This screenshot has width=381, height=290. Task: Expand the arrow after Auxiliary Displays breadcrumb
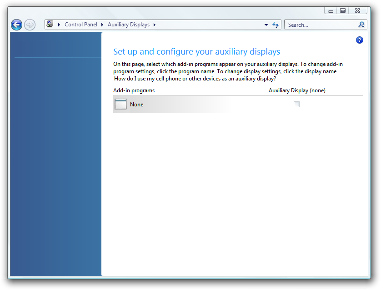point(155,25)
